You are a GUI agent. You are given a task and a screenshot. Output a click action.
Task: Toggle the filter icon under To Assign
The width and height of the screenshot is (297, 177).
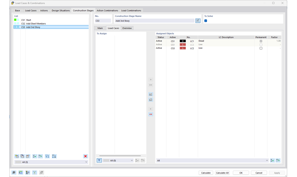99,160
